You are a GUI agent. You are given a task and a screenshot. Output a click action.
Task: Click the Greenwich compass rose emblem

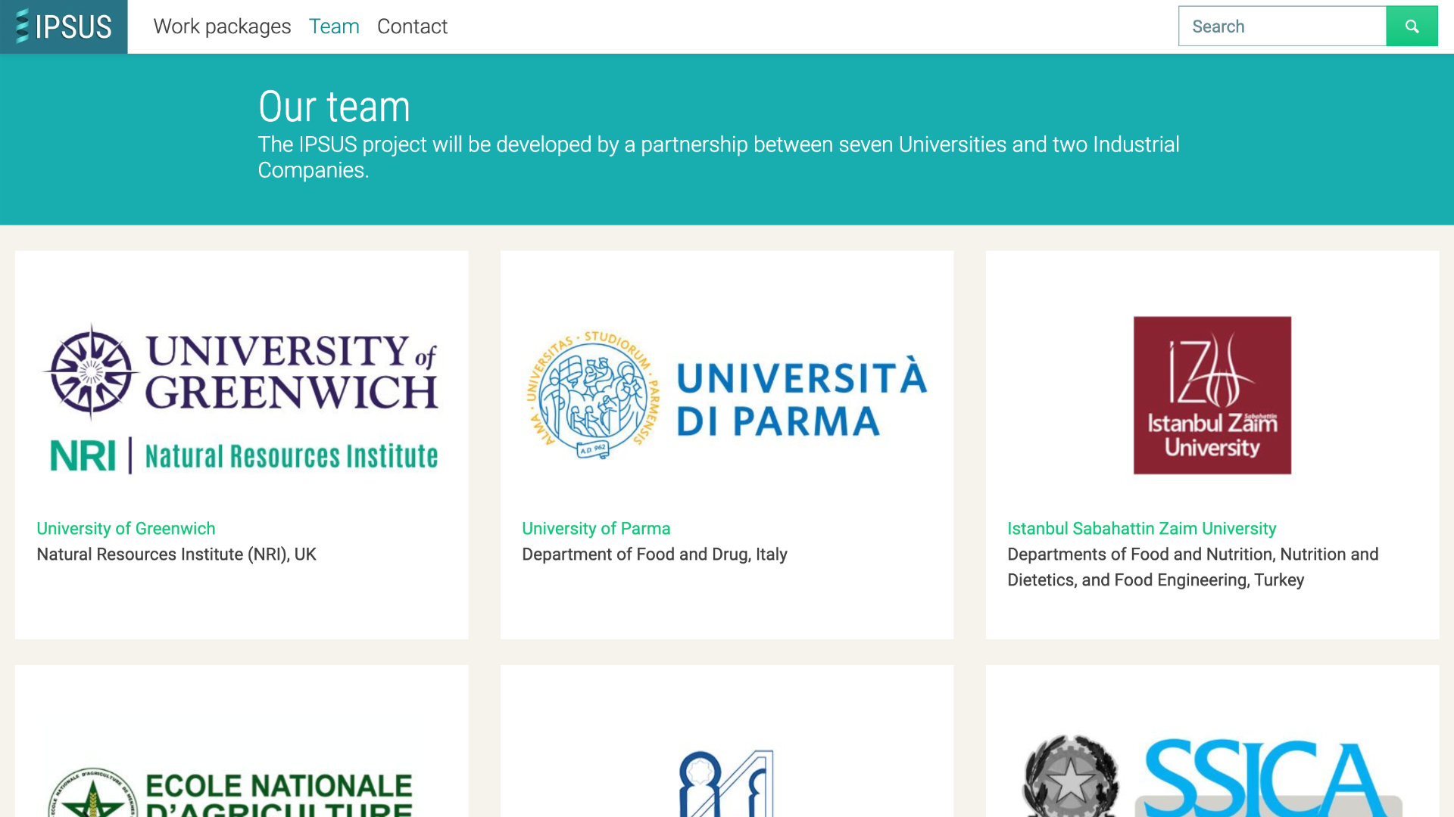(x=92, y=372)
